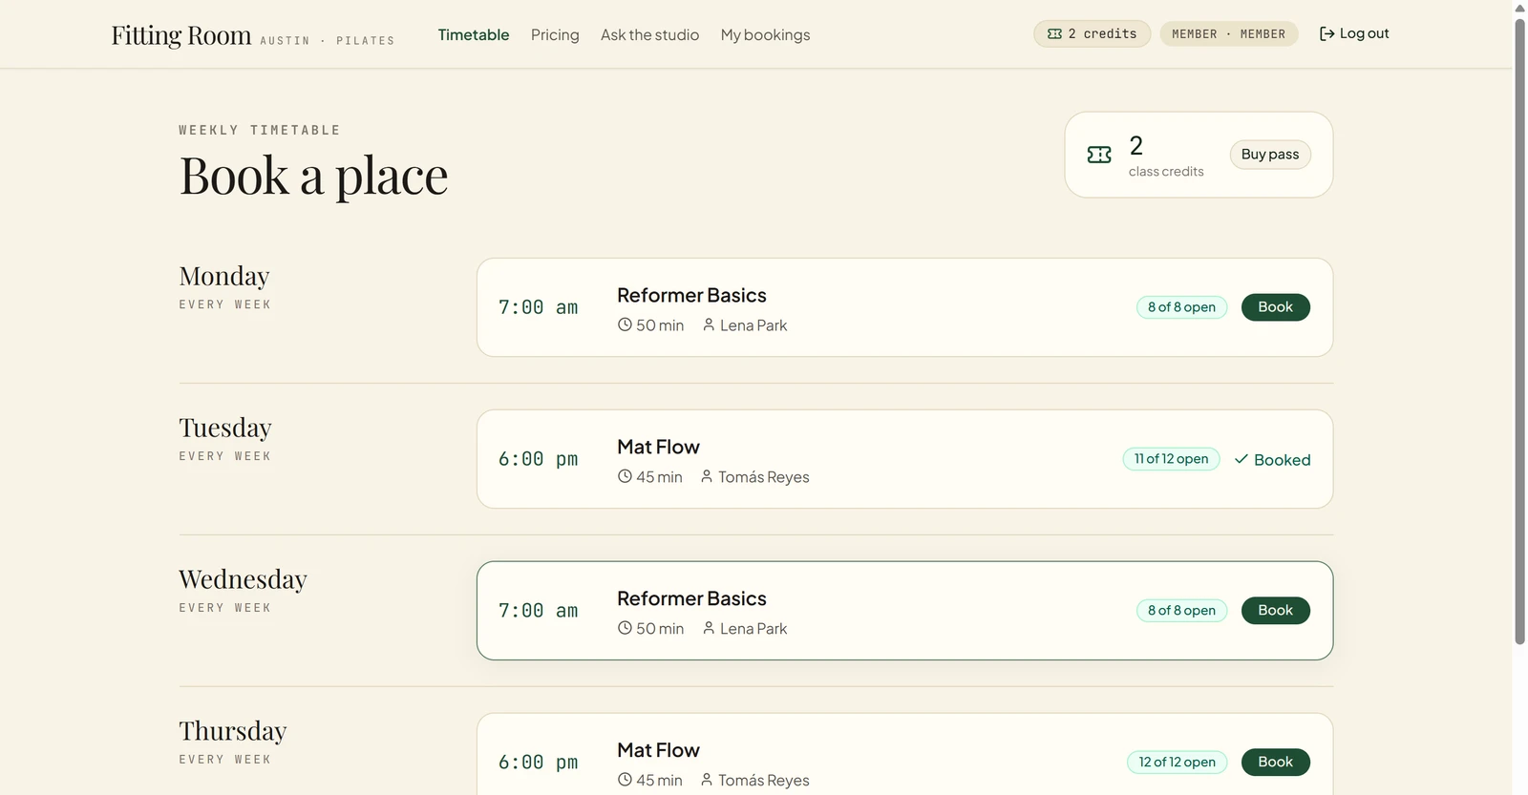Open Ask the studio
The width and height of the screenshot is (1528, 795).
(649, 34)
